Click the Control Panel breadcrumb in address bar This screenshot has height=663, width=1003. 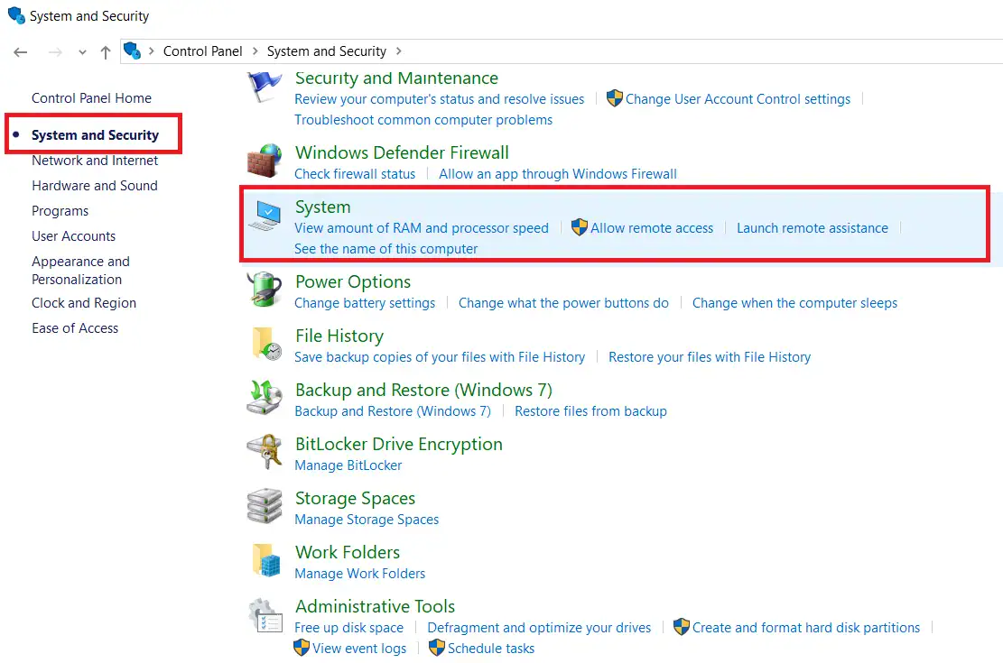(x=203, y=51)
